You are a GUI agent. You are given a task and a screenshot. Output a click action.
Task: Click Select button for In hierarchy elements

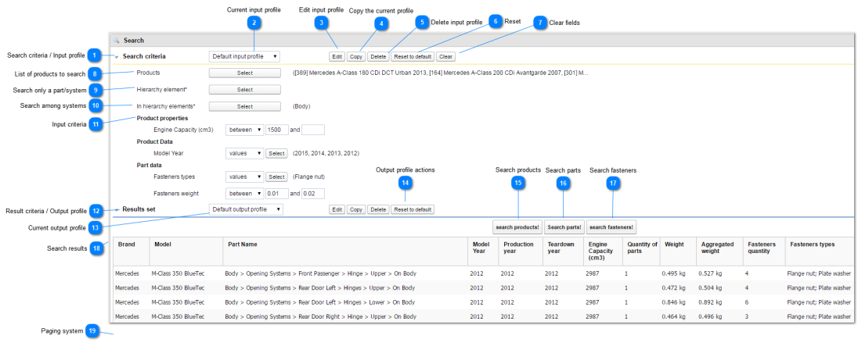click(x=244, y=106)
